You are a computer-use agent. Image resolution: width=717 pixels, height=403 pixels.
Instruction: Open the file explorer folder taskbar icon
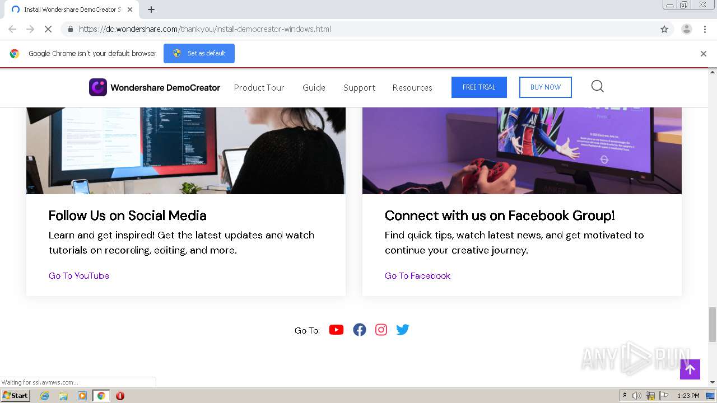click(x=63, y=396)
